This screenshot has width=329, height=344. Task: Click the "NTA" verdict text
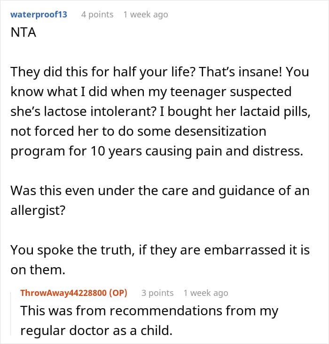coord(23,33)
